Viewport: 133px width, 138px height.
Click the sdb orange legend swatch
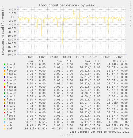click(x=5, y=125)
